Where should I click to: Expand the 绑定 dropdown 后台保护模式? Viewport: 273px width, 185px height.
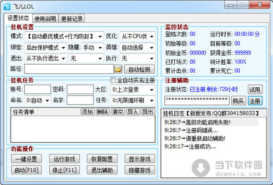tap(45, 47)
